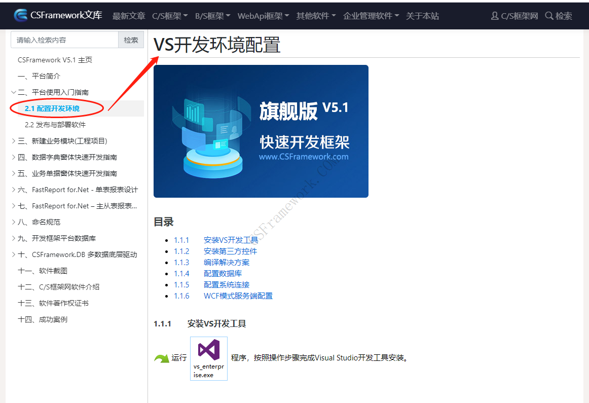The width and height of the screenshot is (589, 403).
Task: Click the 安装VS开发工具 contents link
Action: click(x=231, y=240)
